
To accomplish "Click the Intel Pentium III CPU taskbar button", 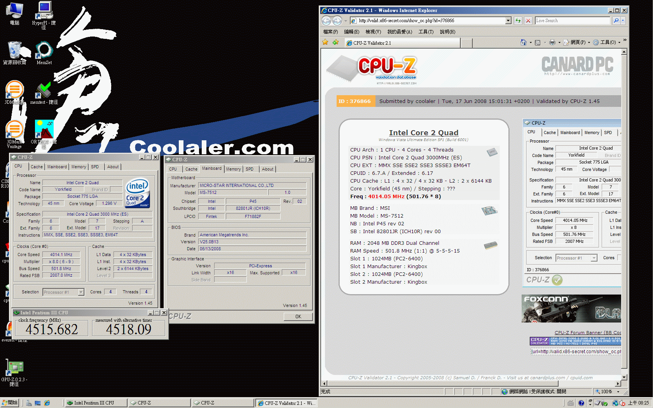I will [x=95, y=403].
